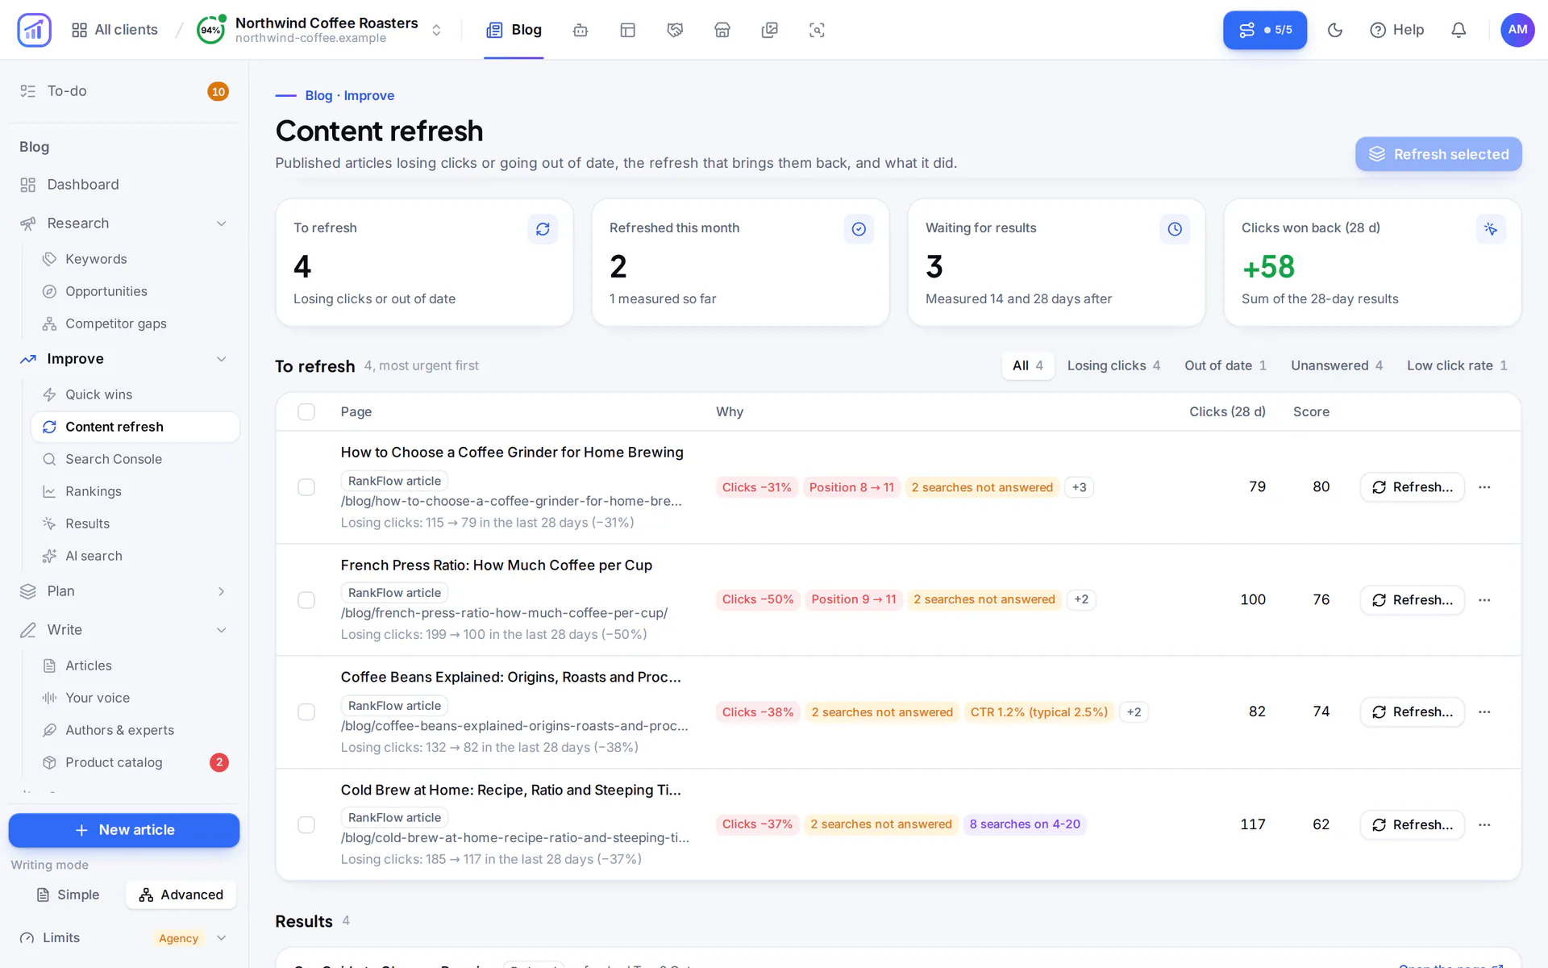The image size is (1548, 968).
Task: Open the layout panel icon in top nav
Action: point(628,30)
